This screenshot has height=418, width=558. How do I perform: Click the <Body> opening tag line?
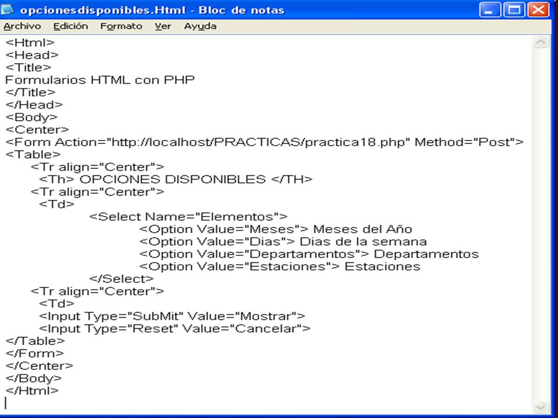coord(31,117)
